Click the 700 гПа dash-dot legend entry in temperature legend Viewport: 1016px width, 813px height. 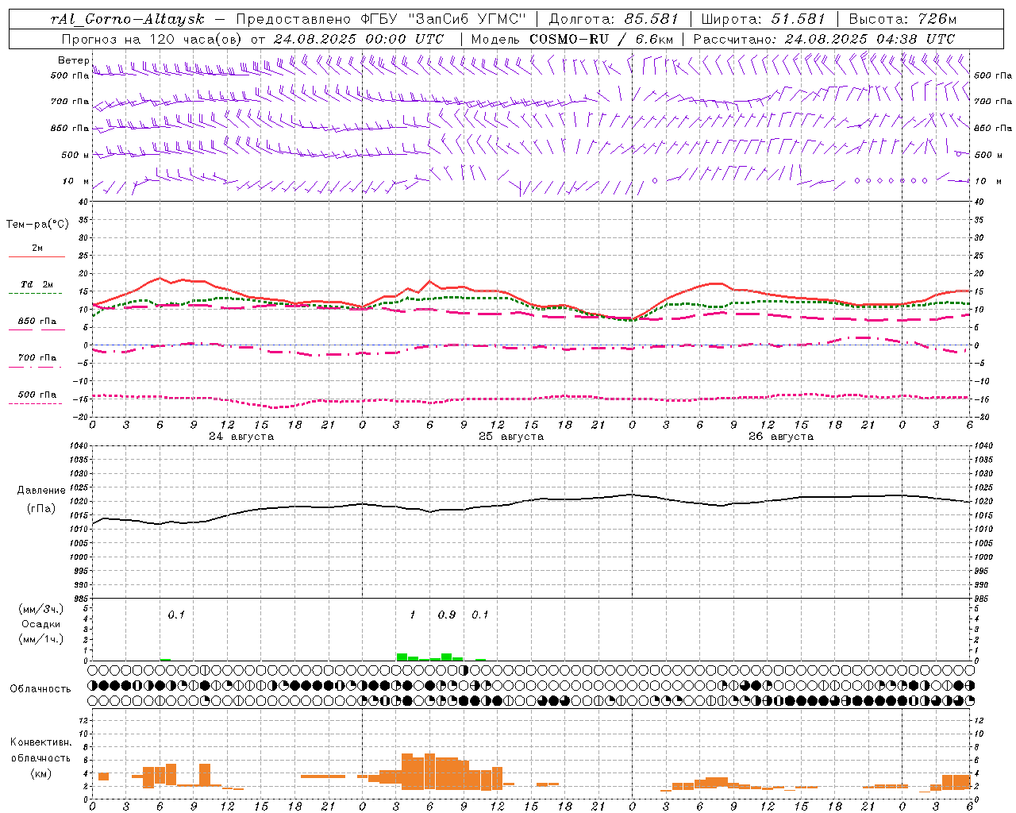(37, 357)
